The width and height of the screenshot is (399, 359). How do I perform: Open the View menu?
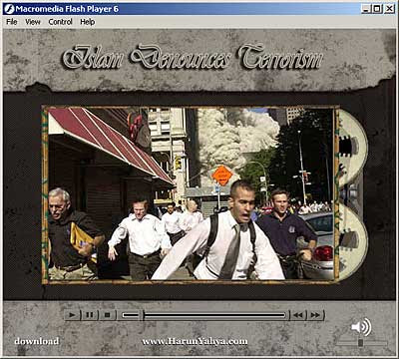tap(33, 22)
